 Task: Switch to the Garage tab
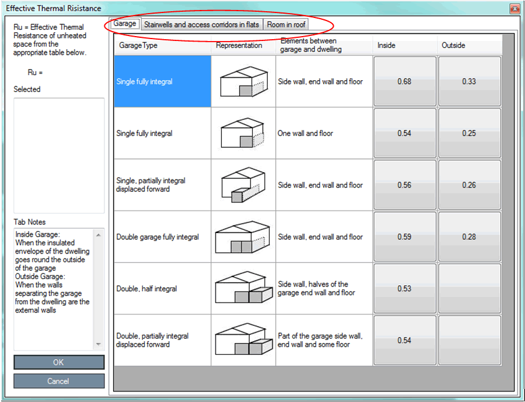click(x=125, y=24)
